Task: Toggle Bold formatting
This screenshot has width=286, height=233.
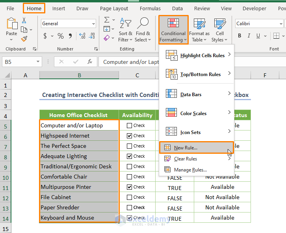Action: pyautogui.click(x=240, y=35)
